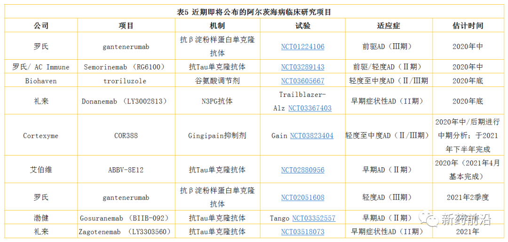Select 早期症状性AD in the Zagotenemab row
Screen dimensions: 508x242
point(389,232)
